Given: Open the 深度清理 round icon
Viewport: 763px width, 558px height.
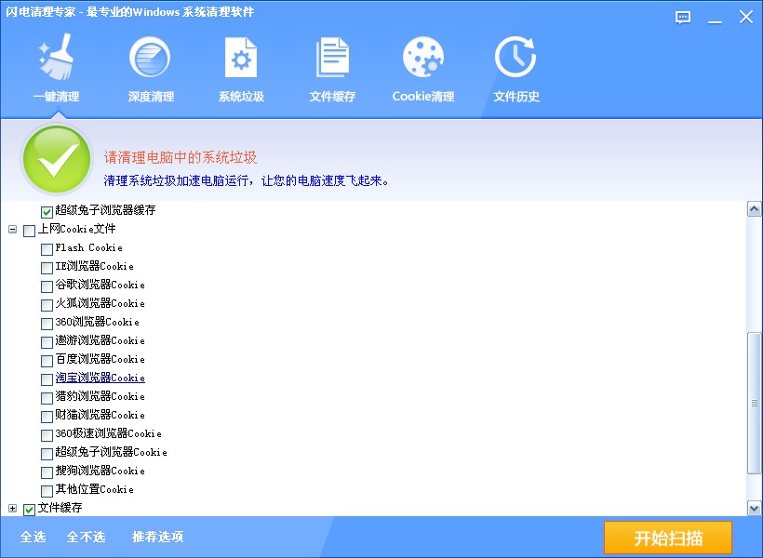Looking at the screenshot, I should 150,58.
